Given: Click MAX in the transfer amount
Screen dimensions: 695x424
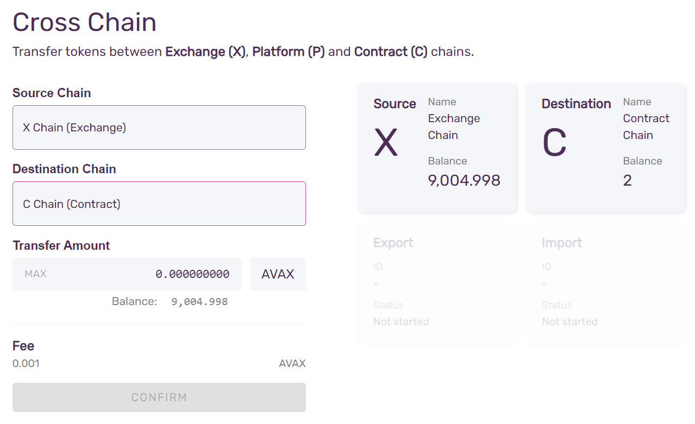Looking at the screenshot, I should (x=35, y=274).
